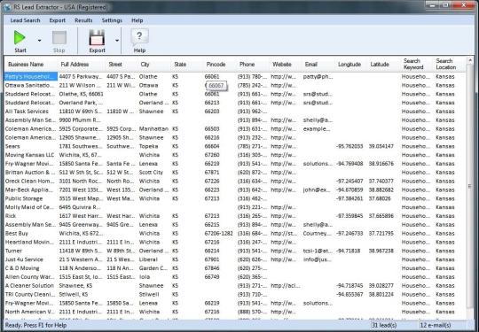This screenshot has height=332, width=479.
Task: Select the All Task Services row
Action: 235,112
